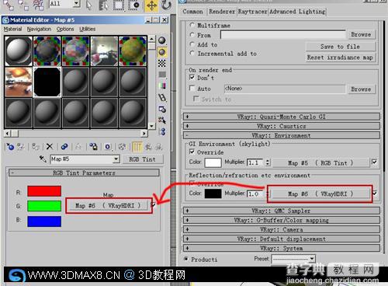Viewport: 388px width, 286px height.
Task: Click the Map #6 (VRayHDRI) reflection button
Action: point(320,194)
